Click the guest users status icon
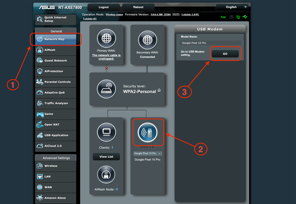The image size is (296, 204). tap(231, 17)
